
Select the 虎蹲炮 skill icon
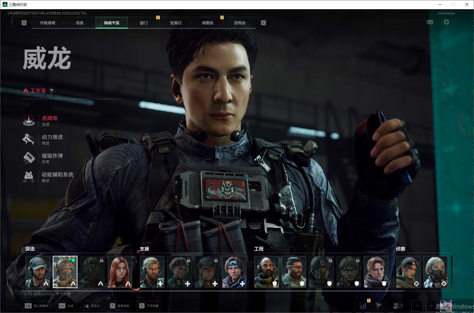point(29,121)
